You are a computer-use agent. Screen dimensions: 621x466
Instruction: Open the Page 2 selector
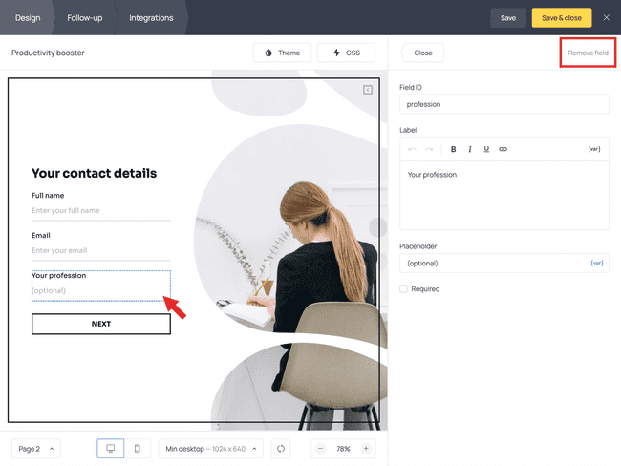coord(36,449)
